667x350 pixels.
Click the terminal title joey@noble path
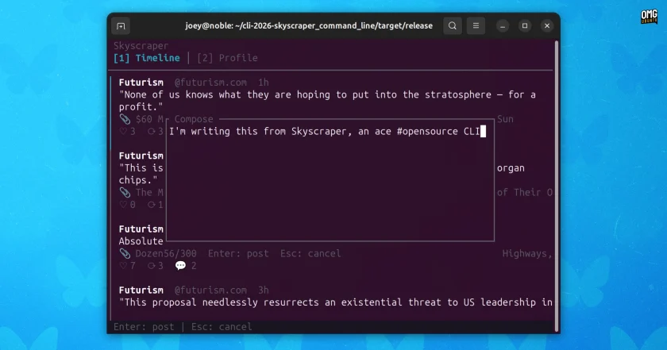309,26
